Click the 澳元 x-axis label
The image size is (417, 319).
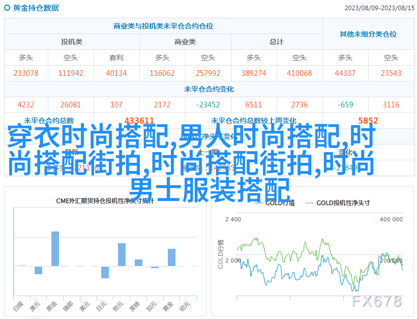point(35,306)
